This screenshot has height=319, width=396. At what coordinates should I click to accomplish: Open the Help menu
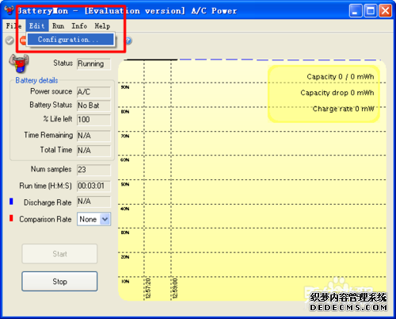pyautogui.click(x=102, y=26)
